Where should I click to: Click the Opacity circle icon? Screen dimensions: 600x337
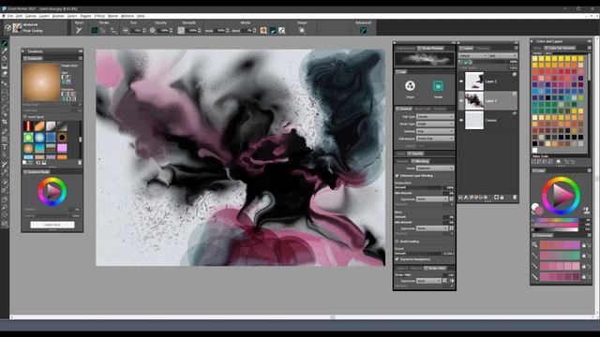[x=152, y=30]
